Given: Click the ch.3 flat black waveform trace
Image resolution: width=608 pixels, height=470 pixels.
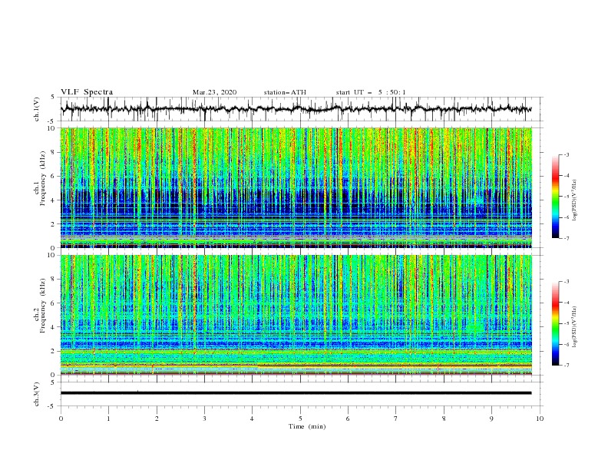Looking at the screenshot, I should (296, 393).
